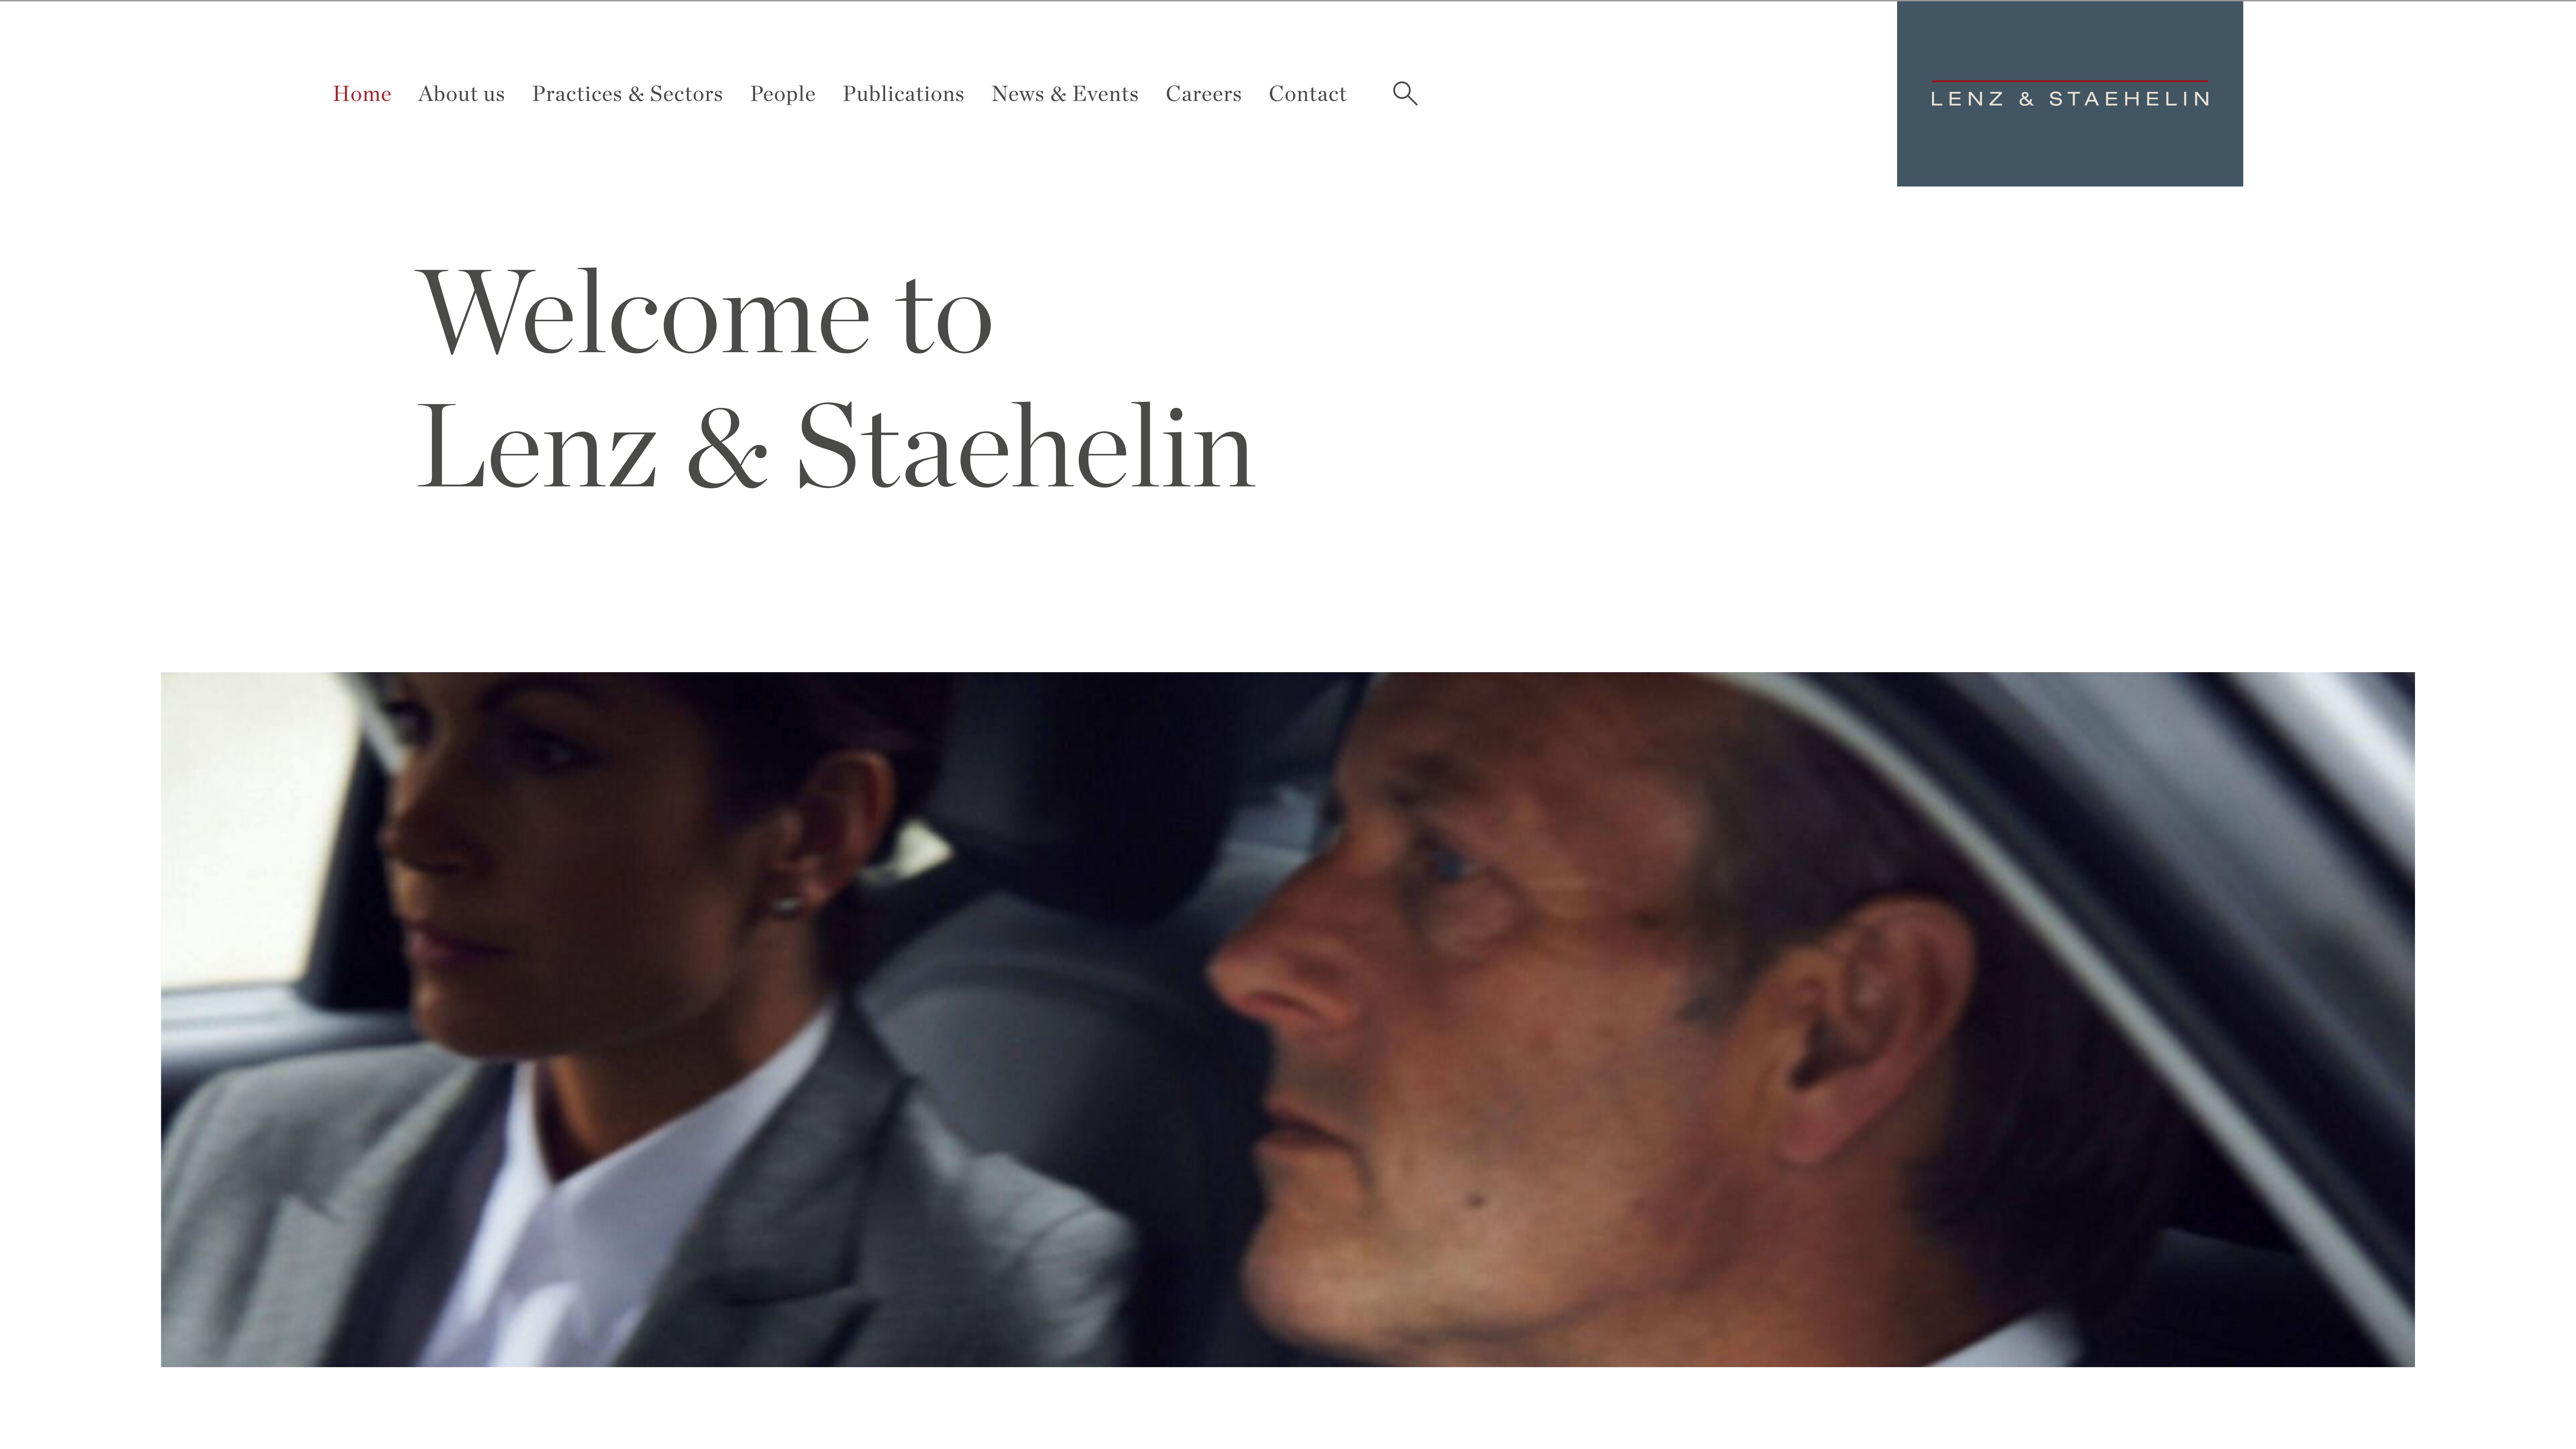The height and width of the screenshot is (1449, 2576).
Task: Navigate to Publications
Action: pos(903,94)
